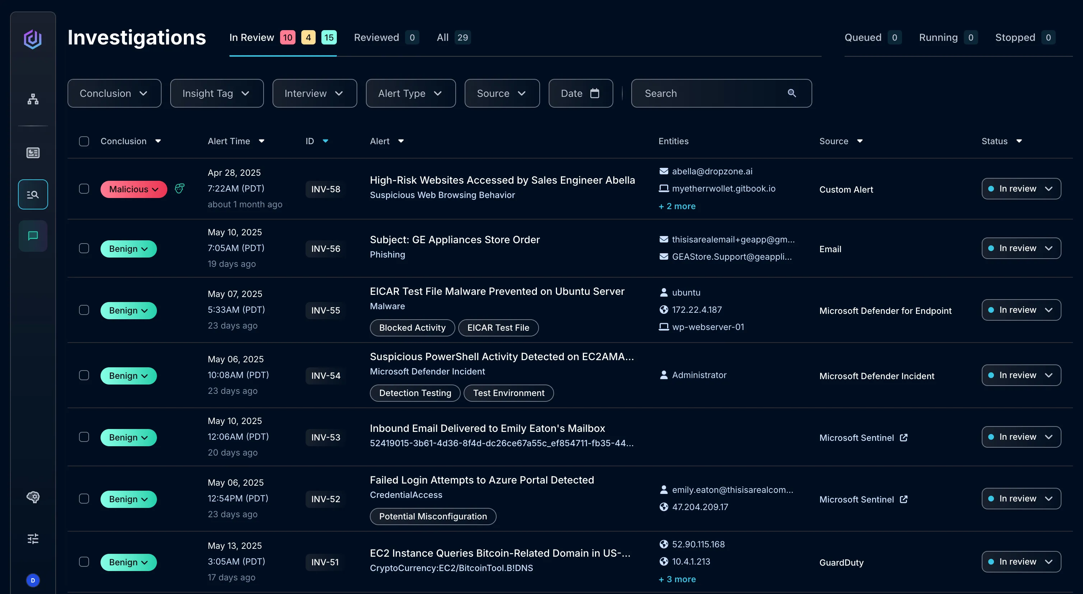Open the chat bubble sidebar icon
The height and width of the screenshot is (594, 1083).
(33, 236)
